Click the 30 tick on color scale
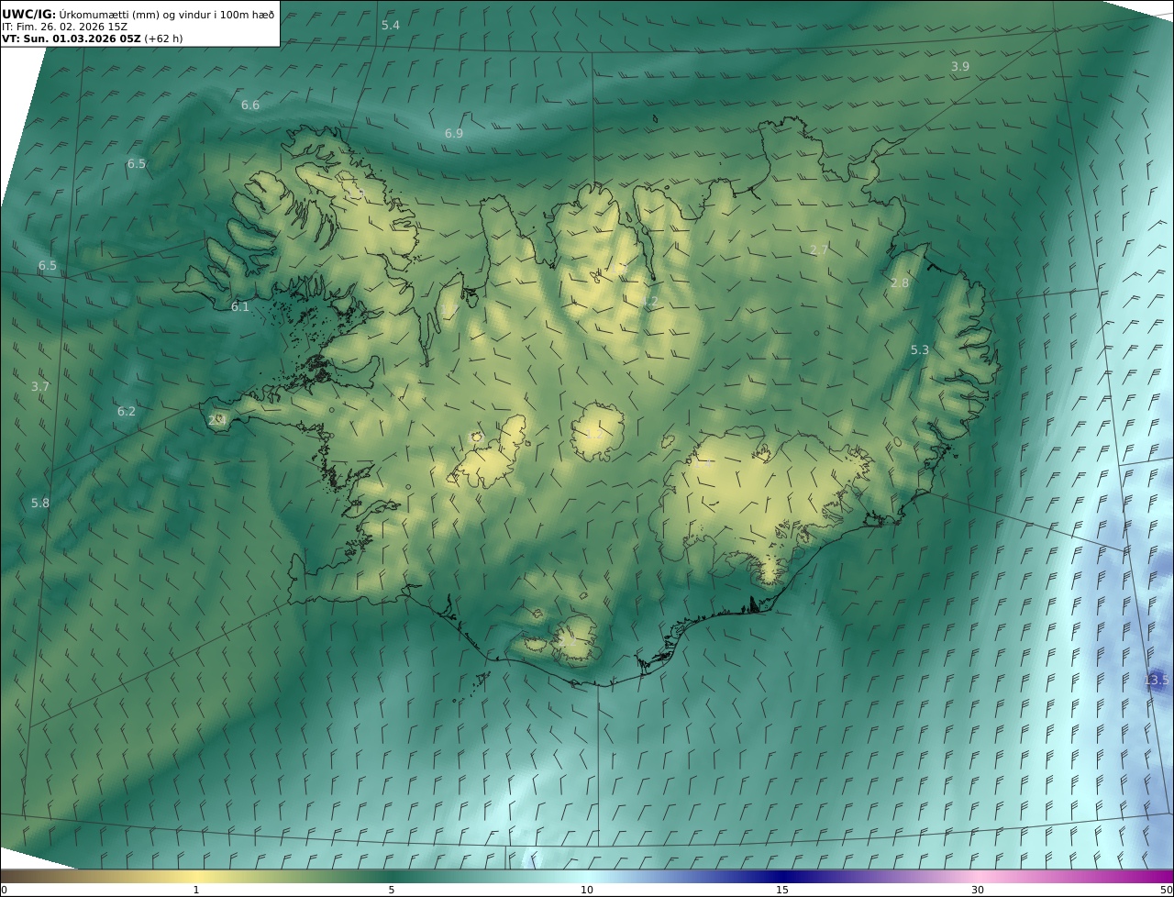This screenshot has height=897, width=1174. 978,890
